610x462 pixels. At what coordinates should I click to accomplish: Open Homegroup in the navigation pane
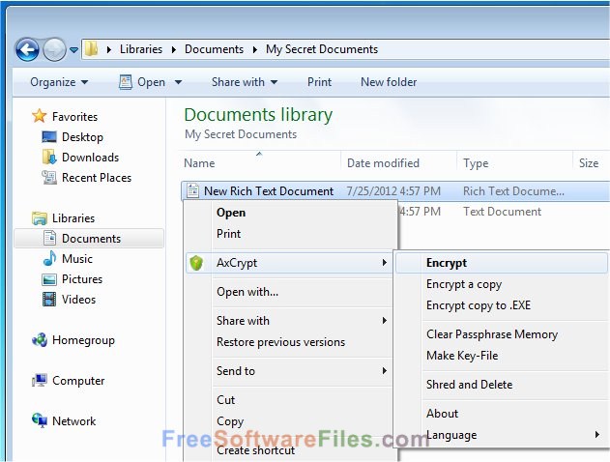(x=83, y=340)
